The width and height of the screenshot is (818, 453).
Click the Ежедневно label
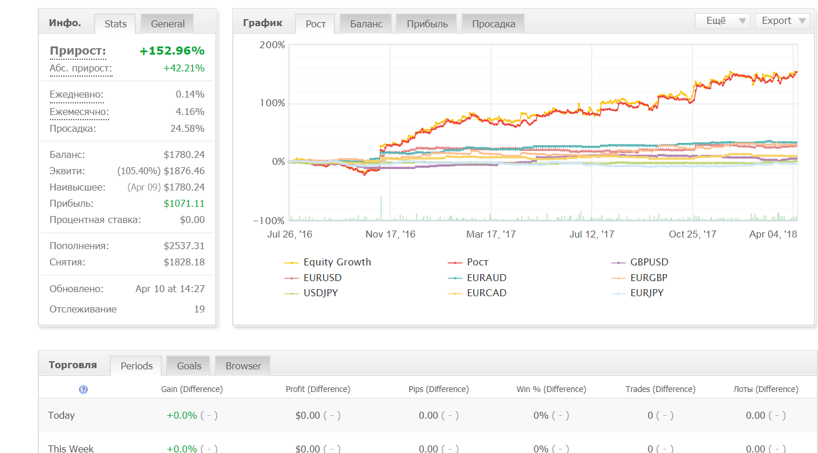77,94
